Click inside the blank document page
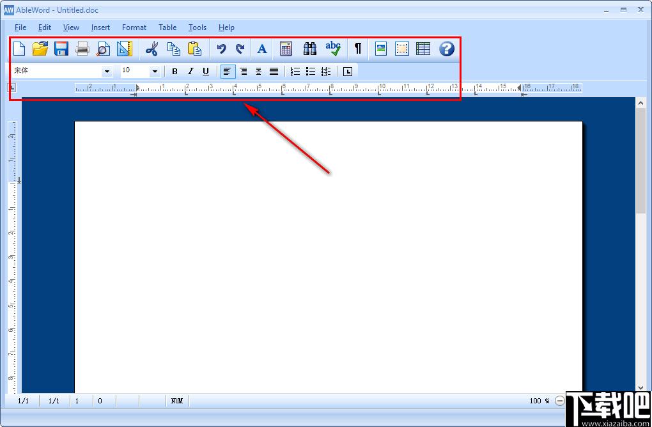The height and width of the screenshot is (427, 652). [329, 257]
